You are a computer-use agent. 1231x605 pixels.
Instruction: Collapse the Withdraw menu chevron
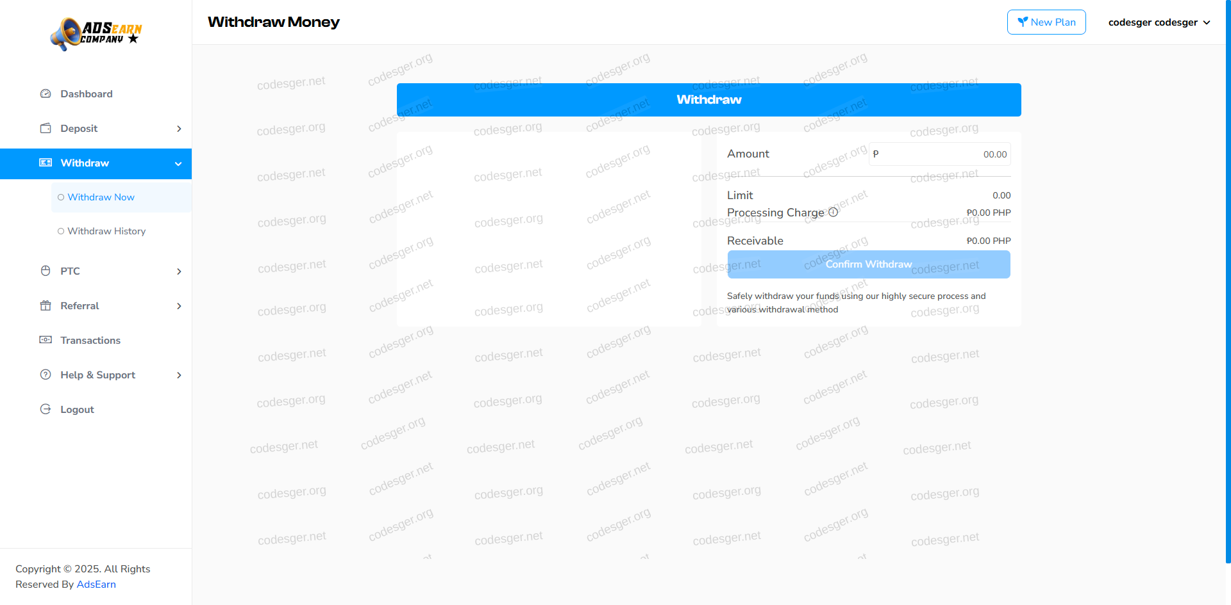coord(178,164)
